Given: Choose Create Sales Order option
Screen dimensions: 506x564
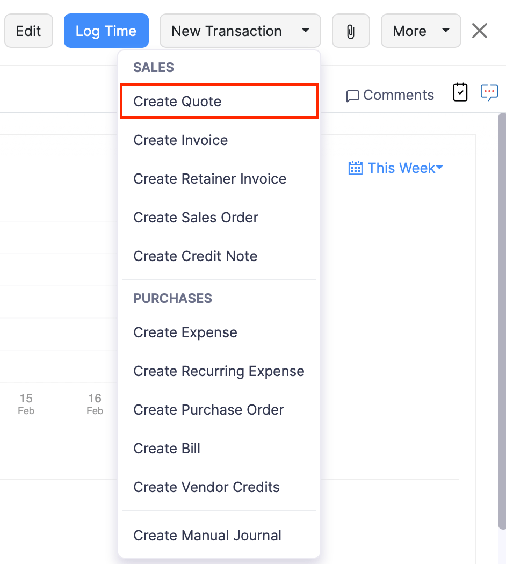Looking at the screenshot, I should click(x=196, y=218).
